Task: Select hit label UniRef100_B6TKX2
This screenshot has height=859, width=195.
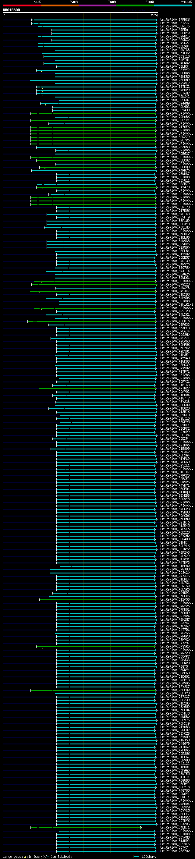Action: (x=175, y=87)
